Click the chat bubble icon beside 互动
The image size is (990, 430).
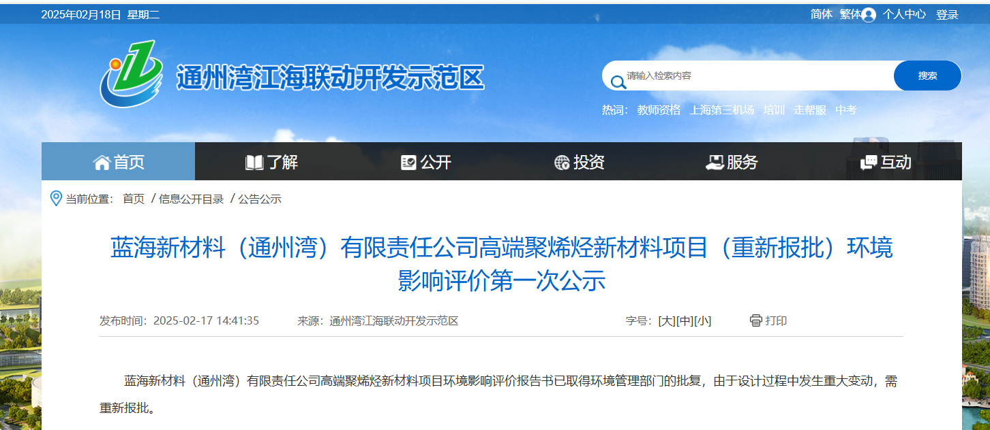pyautogui.click(x=869, y=163)
